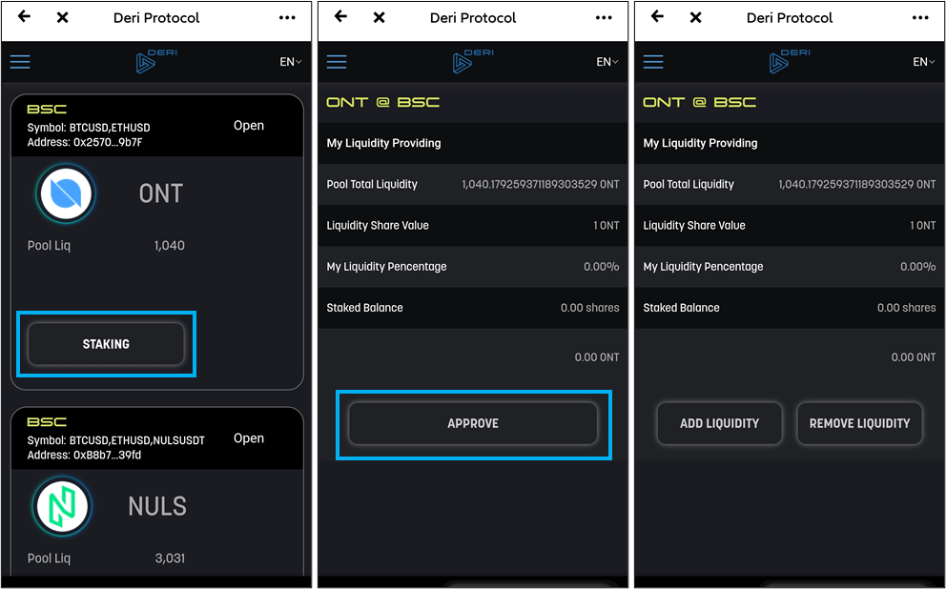Open EN language dropdown in left screen
The image size is (946, 589).
point(290,62)
